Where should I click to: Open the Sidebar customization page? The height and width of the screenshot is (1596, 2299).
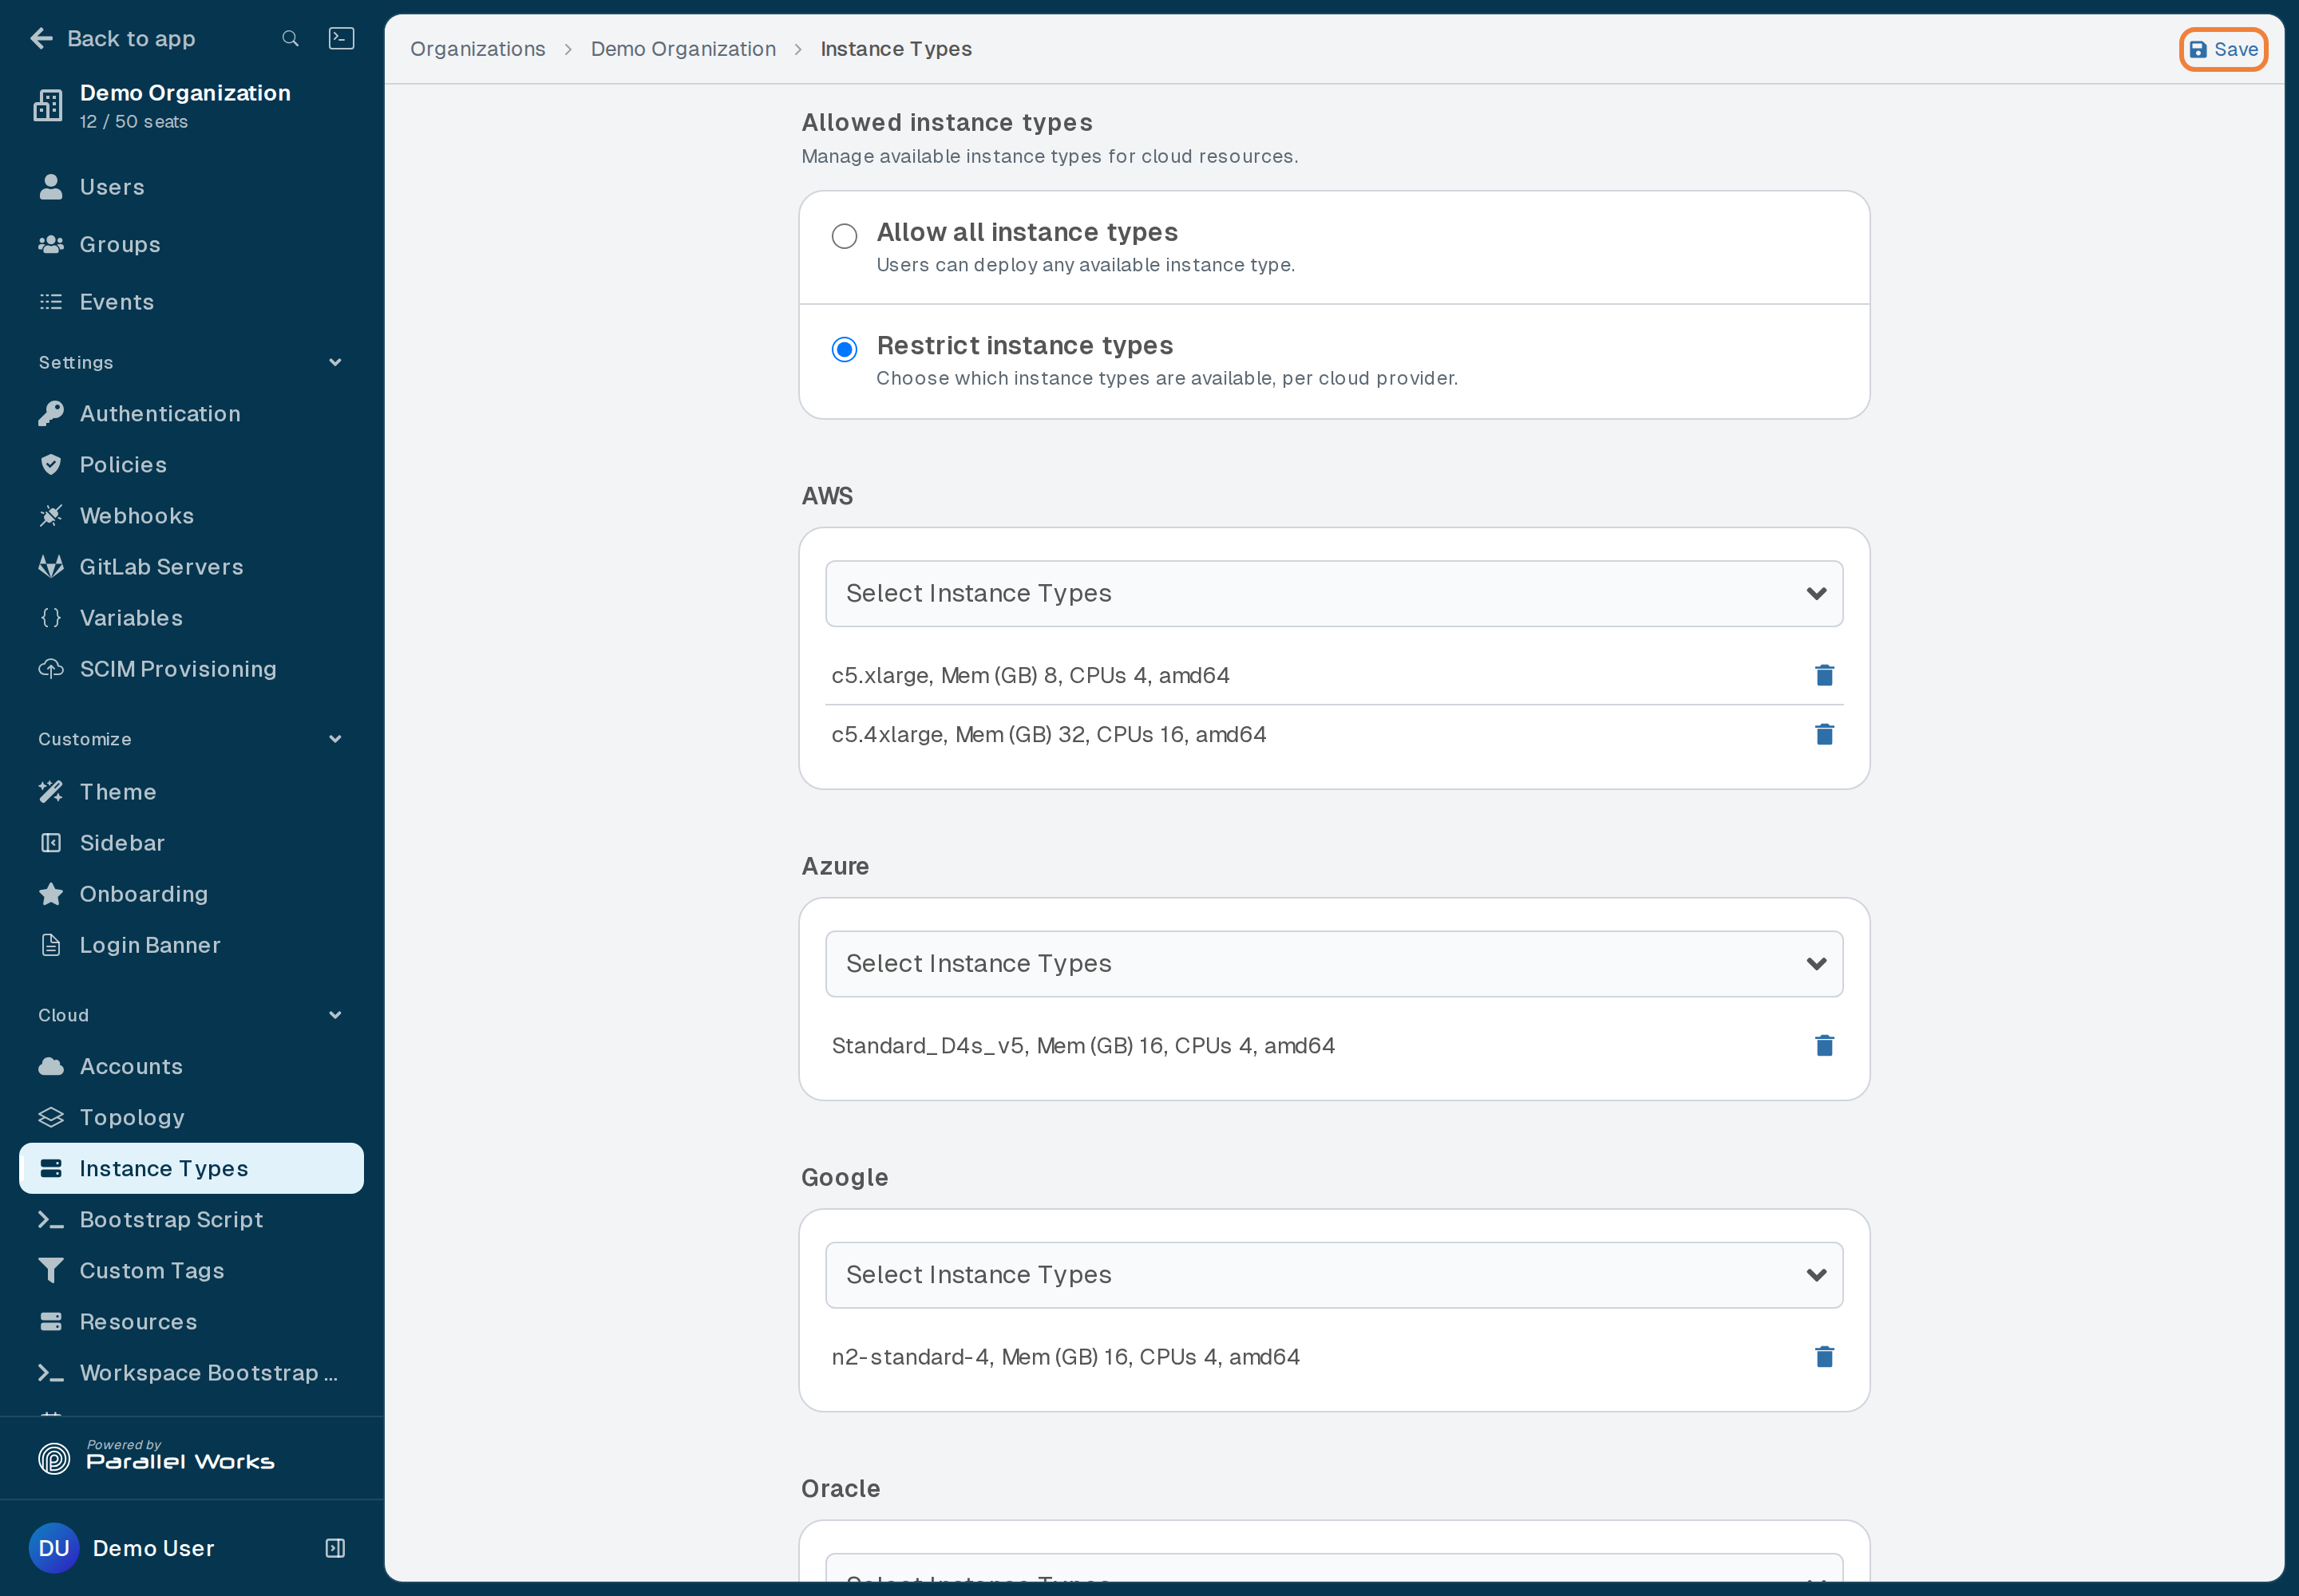191,842
